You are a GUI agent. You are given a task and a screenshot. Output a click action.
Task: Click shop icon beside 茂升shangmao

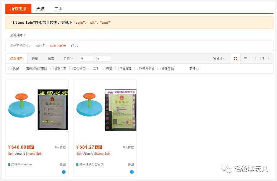[9, 164]
